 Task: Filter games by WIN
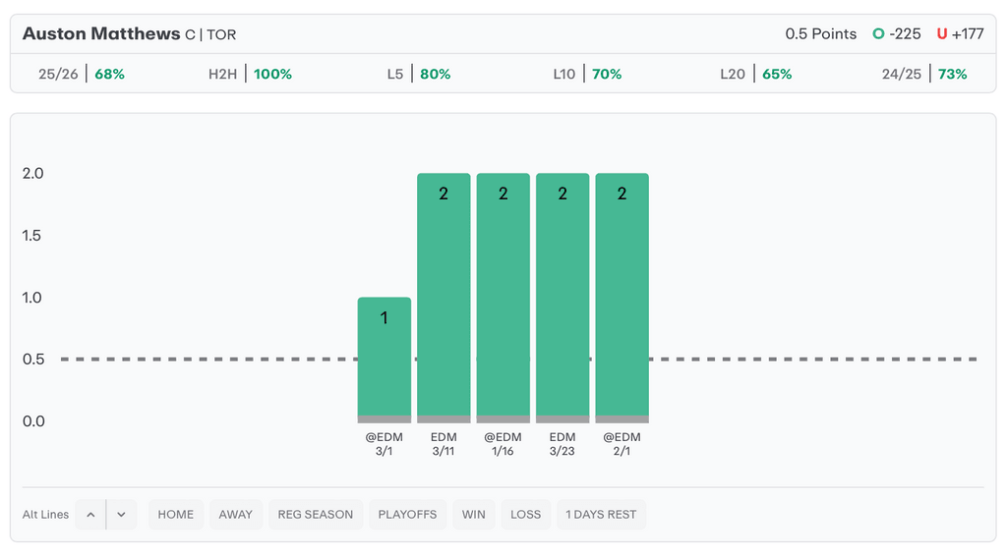click(474, 515)
